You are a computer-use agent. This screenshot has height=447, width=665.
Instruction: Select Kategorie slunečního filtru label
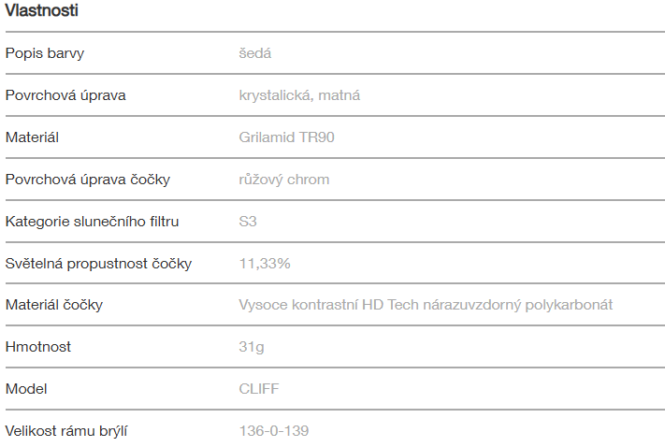[x=92, y=222]
